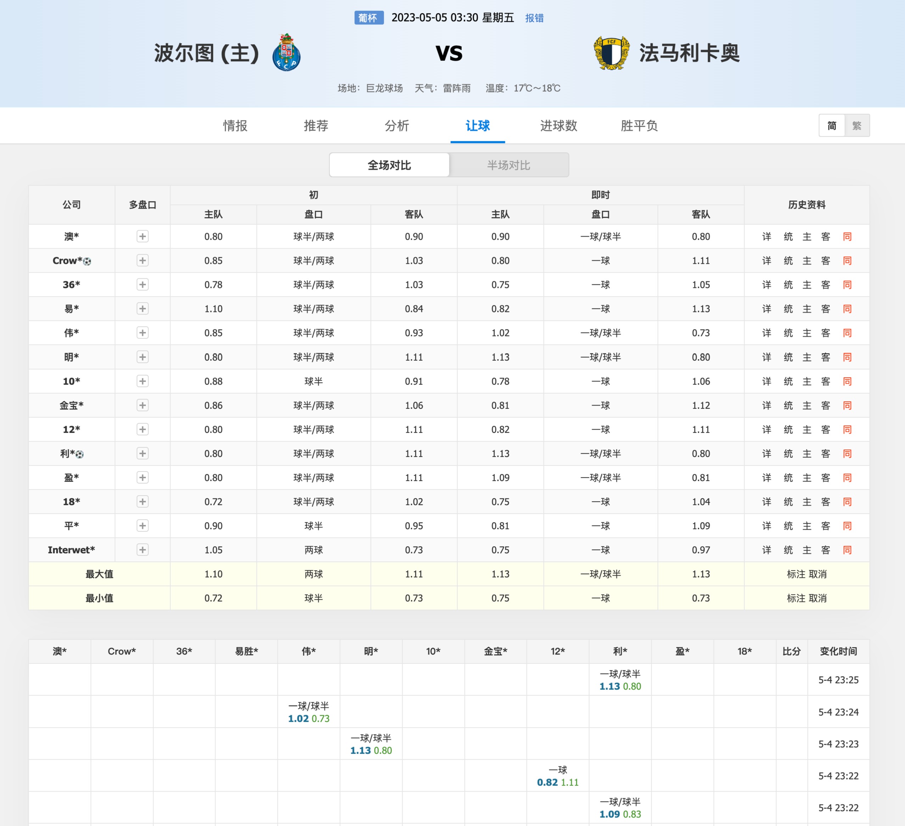Screen dimensions: 905x826
Task: Expand multi-handicap plus for Crow* row
Action: click(x=142, y=261)
